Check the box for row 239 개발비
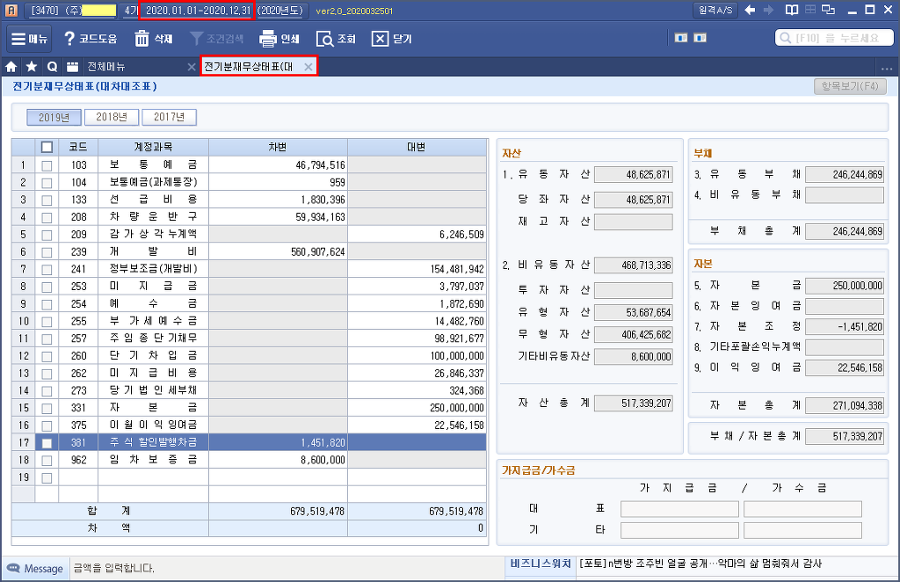 click(x=47, y=251)
